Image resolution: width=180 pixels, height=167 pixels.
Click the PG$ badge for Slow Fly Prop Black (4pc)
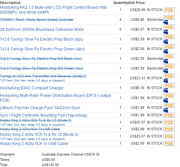(169, 37)
